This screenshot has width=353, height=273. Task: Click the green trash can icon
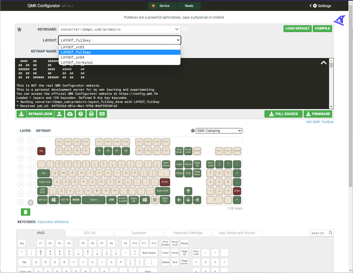point(25,212)
